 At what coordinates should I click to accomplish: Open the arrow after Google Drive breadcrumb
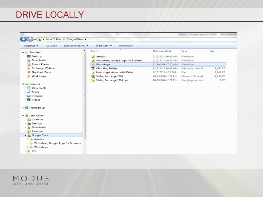tap(85, 39)
